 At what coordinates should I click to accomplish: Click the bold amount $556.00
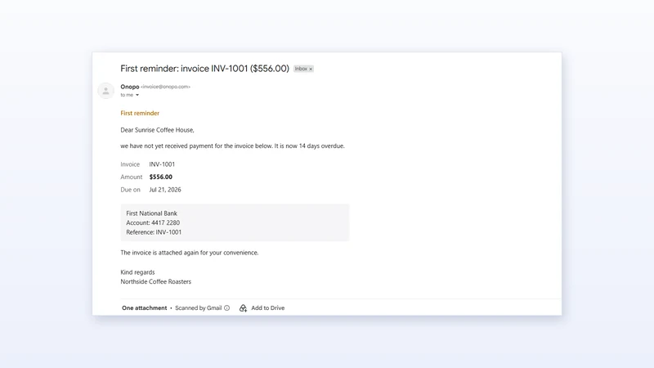160,177
